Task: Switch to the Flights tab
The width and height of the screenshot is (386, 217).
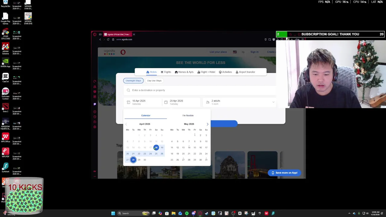Action: tap(166, 72)
